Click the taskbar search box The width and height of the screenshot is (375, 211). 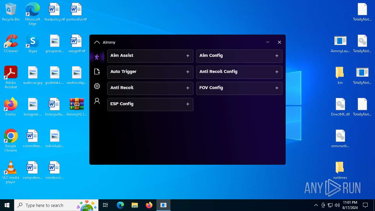pyautogui.click(x=57, y=205)
